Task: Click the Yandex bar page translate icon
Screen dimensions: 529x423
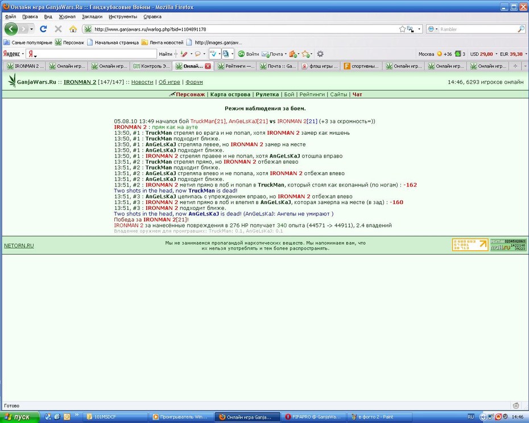Action: point(226,53)
